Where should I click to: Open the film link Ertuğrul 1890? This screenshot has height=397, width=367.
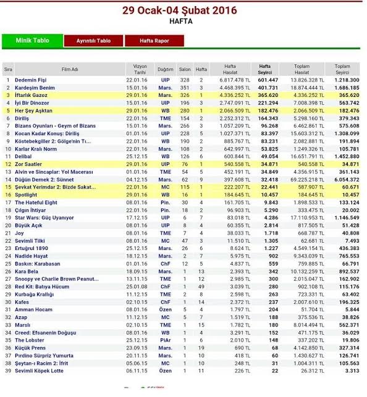coord(32,248)
